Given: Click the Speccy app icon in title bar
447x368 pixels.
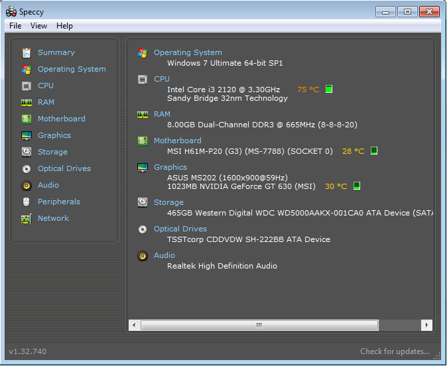Looking at the screenshot, I should tap(11, 12).
